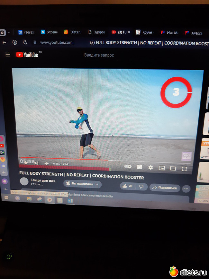
Task: Enable theater mode for the player
Action: click(173, 168)
